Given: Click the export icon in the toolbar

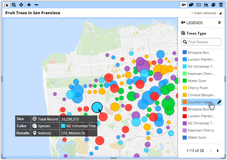Looking at the screenshot, I should pyautogui.click(x=206, y=5).
